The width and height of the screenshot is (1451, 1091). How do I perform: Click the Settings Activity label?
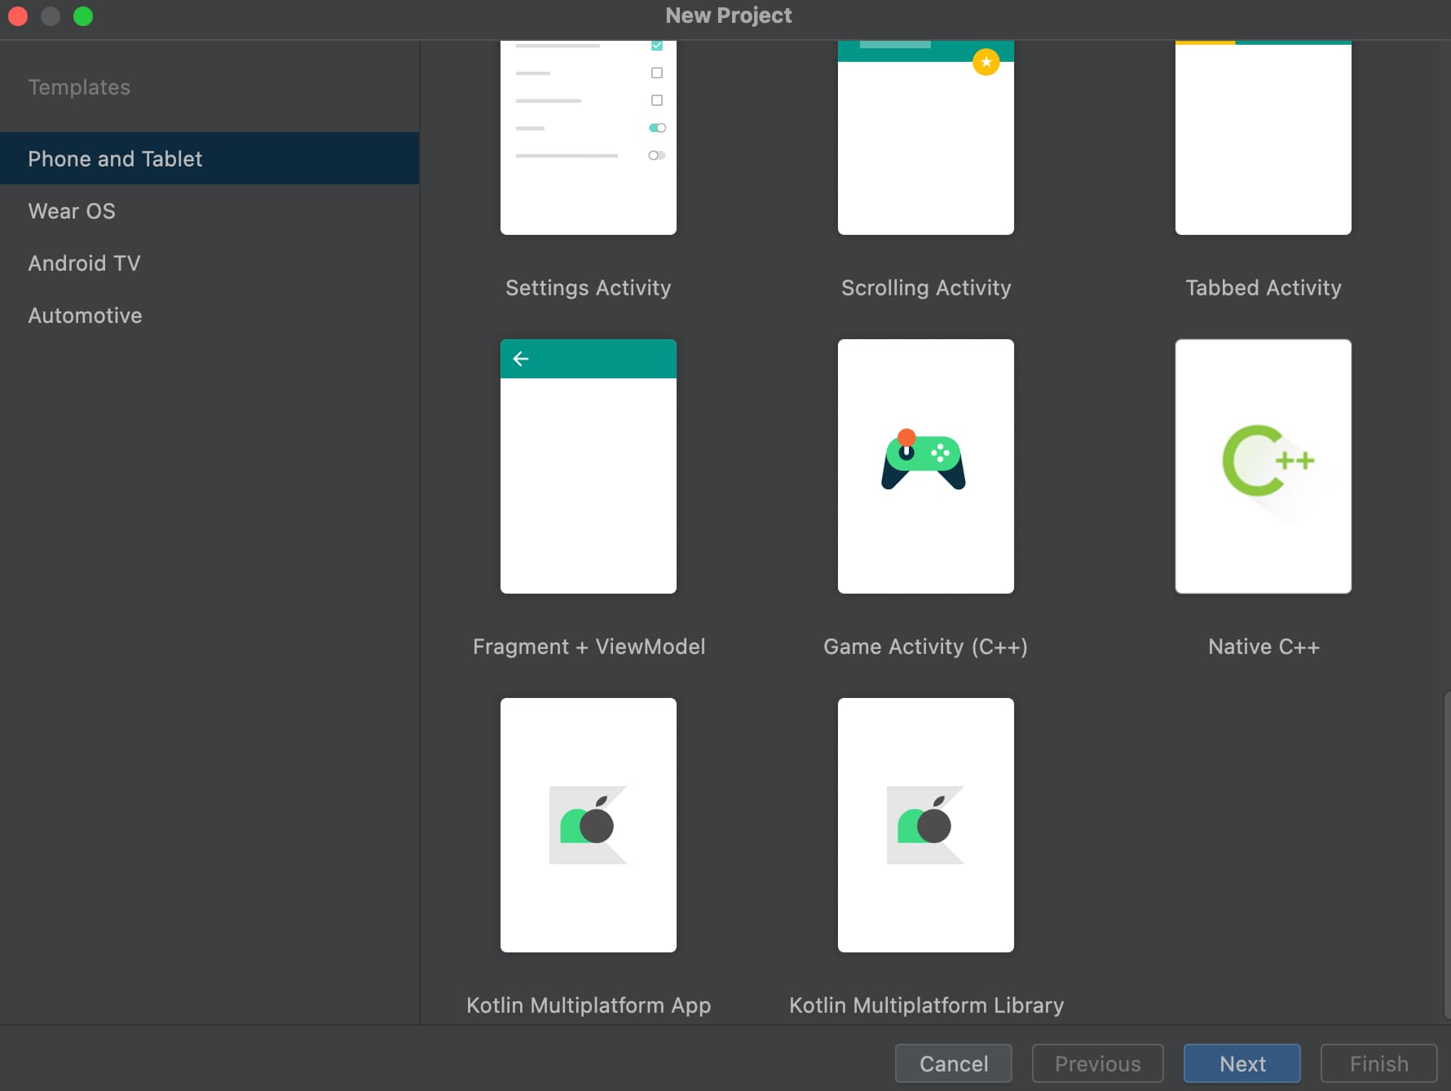point(588,288)
